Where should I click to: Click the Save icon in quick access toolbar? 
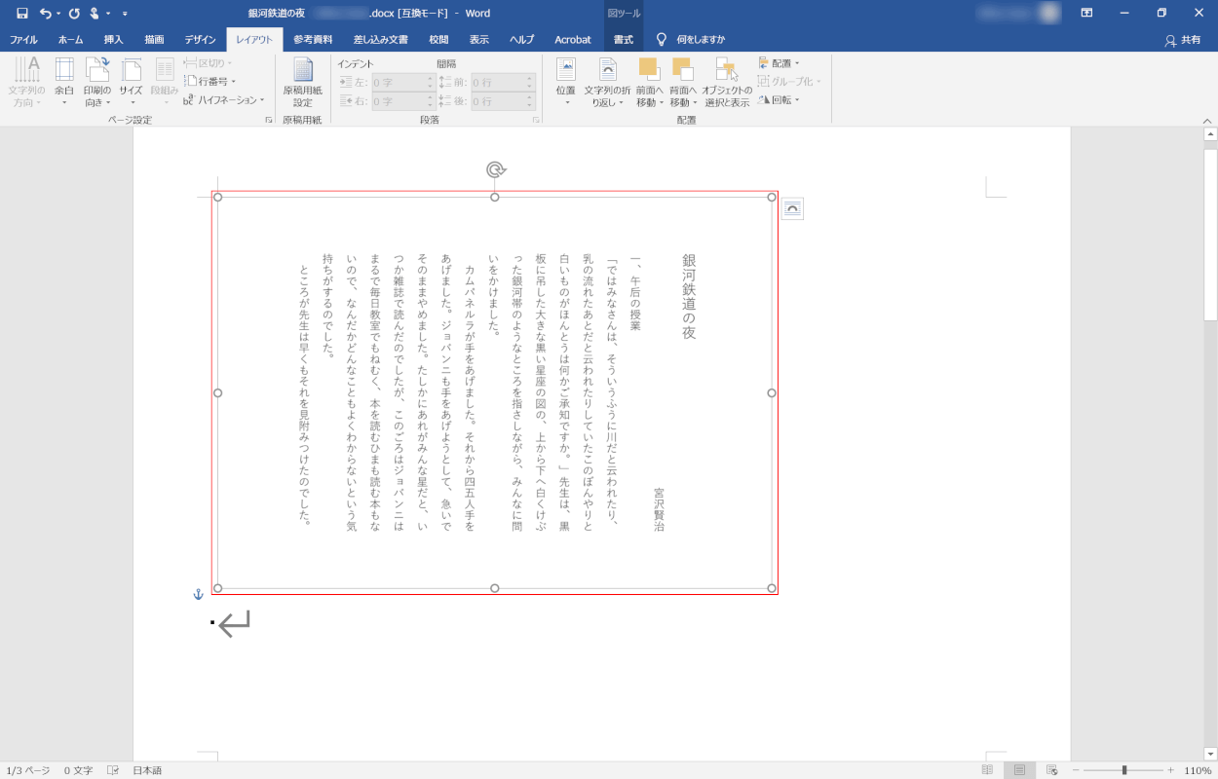point(21,14)
